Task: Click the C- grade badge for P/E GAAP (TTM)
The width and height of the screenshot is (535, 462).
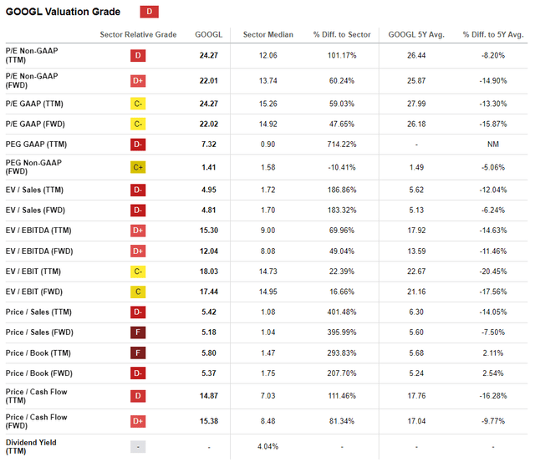Action: (x=138, y=103)
